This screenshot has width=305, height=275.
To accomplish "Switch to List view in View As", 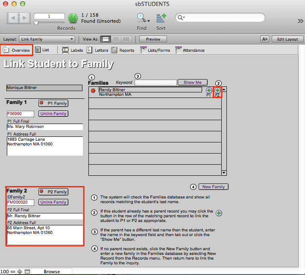I will point(116,39).
